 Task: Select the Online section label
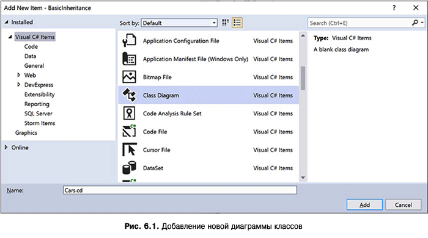pos(20,147)
